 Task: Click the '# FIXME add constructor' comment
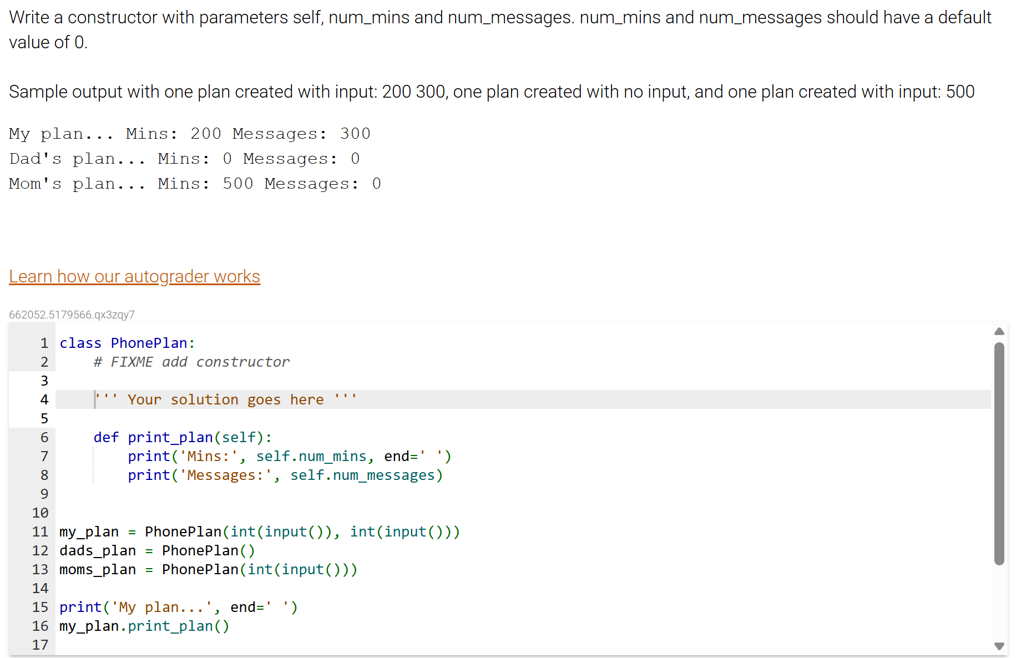click(x=191, y=362)
